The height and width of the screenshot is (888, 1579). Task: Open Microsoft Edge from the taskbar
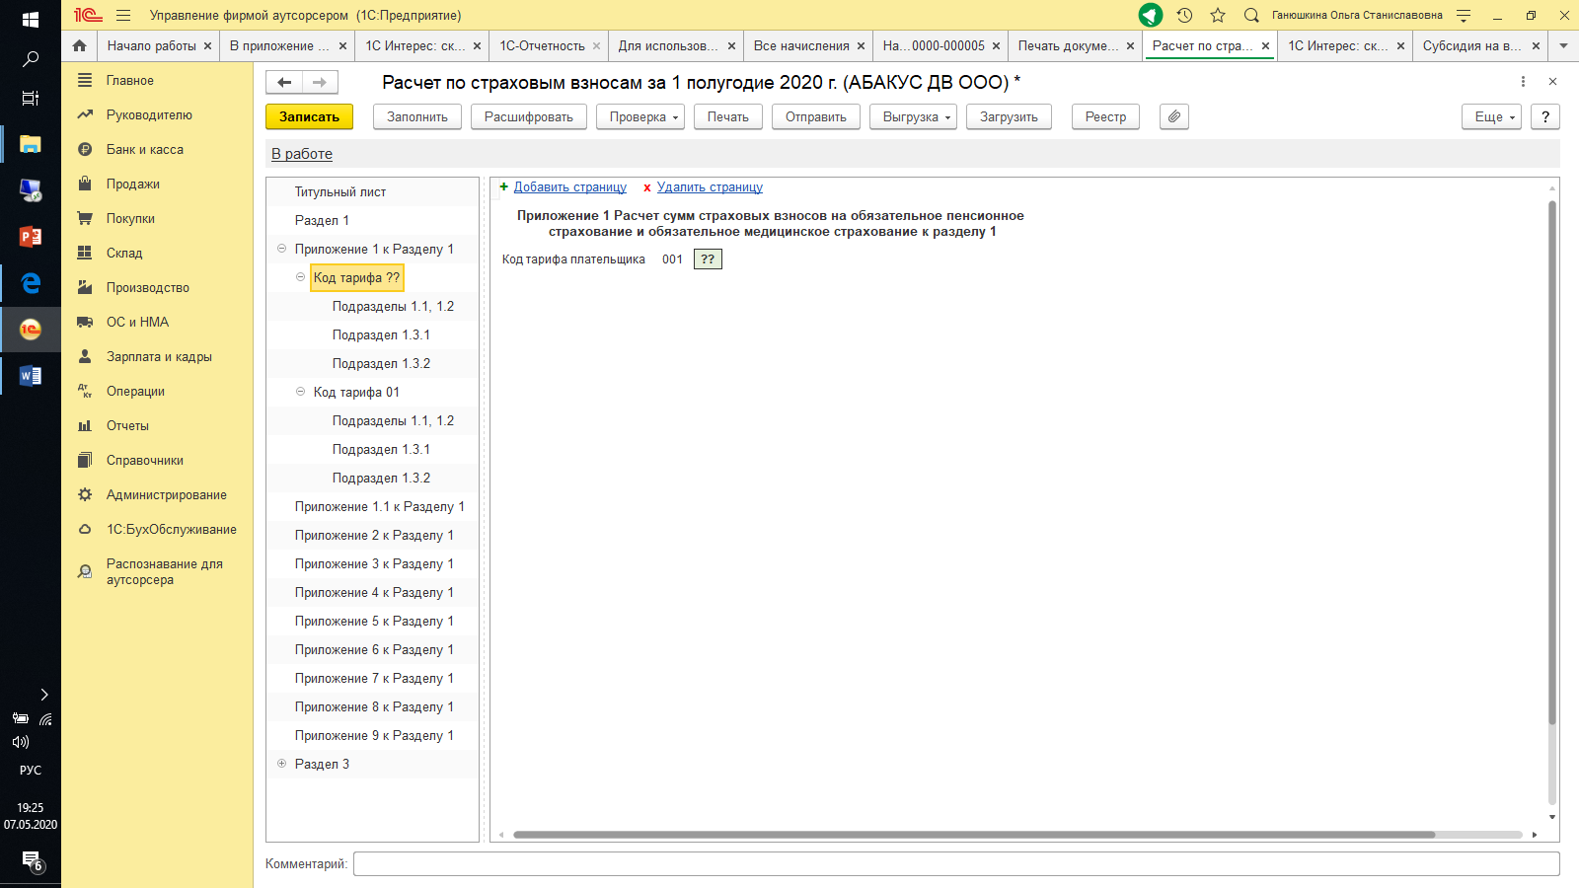point(31,283)
